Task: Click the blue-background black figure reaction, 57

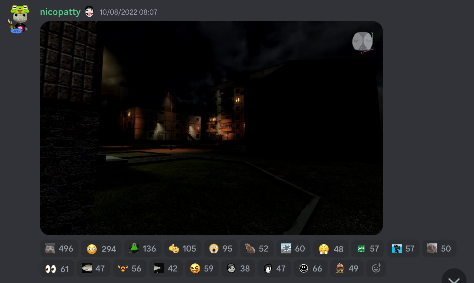Action: (x=403, y=248)
